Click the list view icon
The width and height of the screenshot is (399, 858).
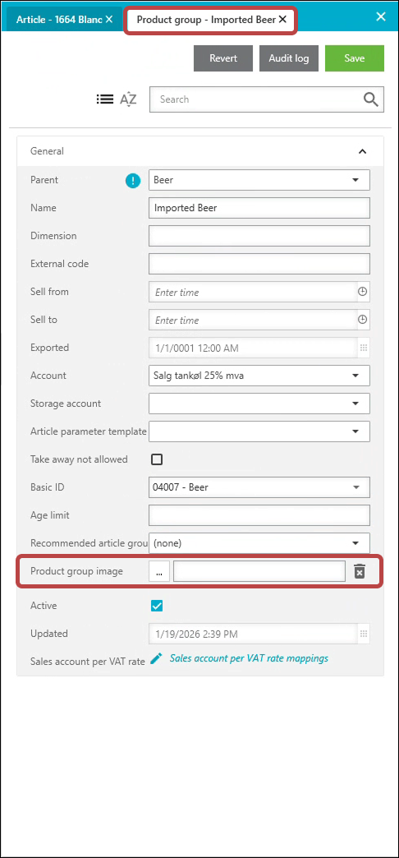105,99
